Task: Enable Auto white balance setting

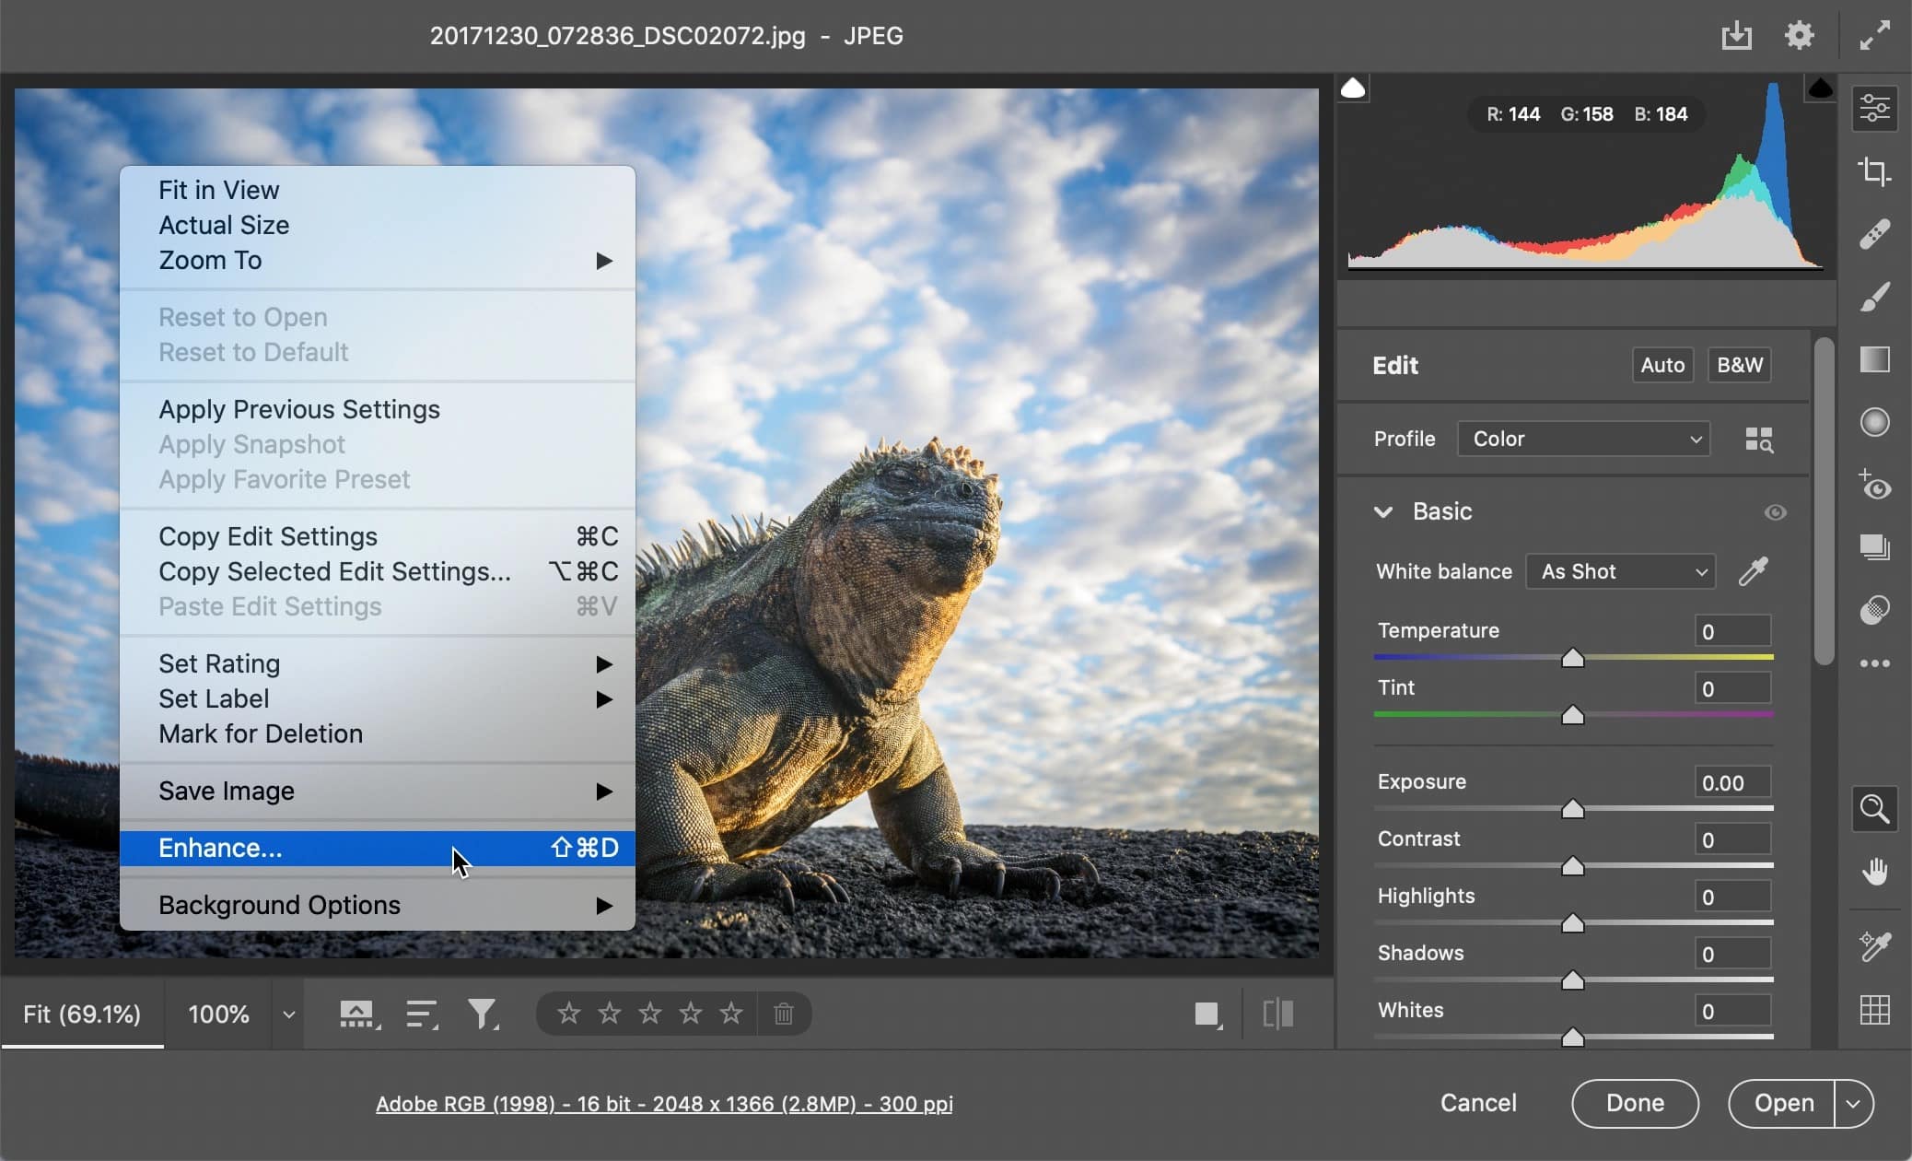Action: click(x=1620, y=571)
